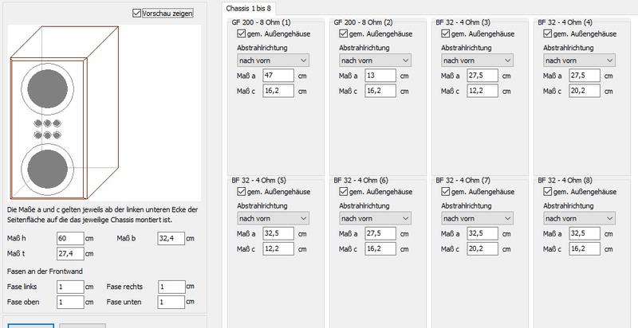Focus the Maß b input field

tap(170, 238)
